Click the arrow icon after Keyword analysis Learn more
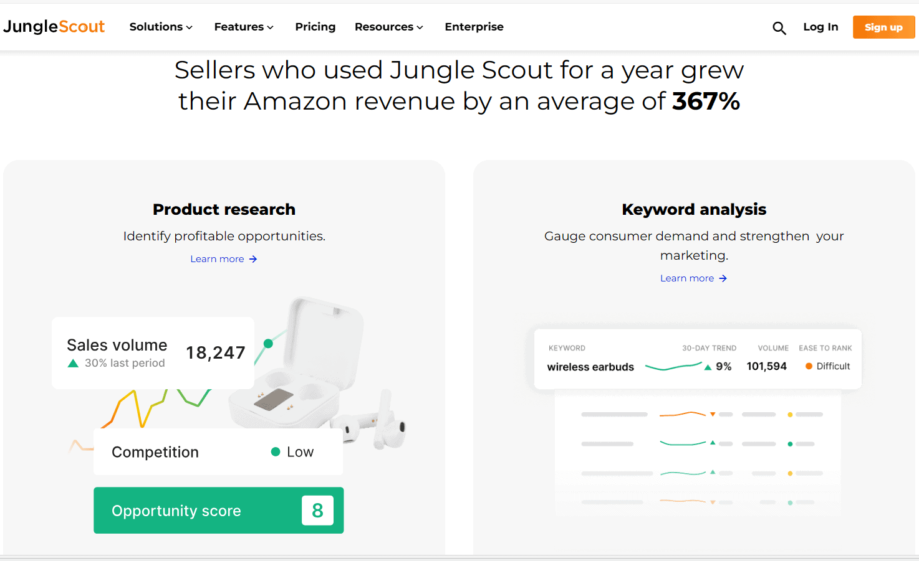Image resolution: width=919 pixels, height=561 pixels. pyautogui.click(x=723, y=278)
